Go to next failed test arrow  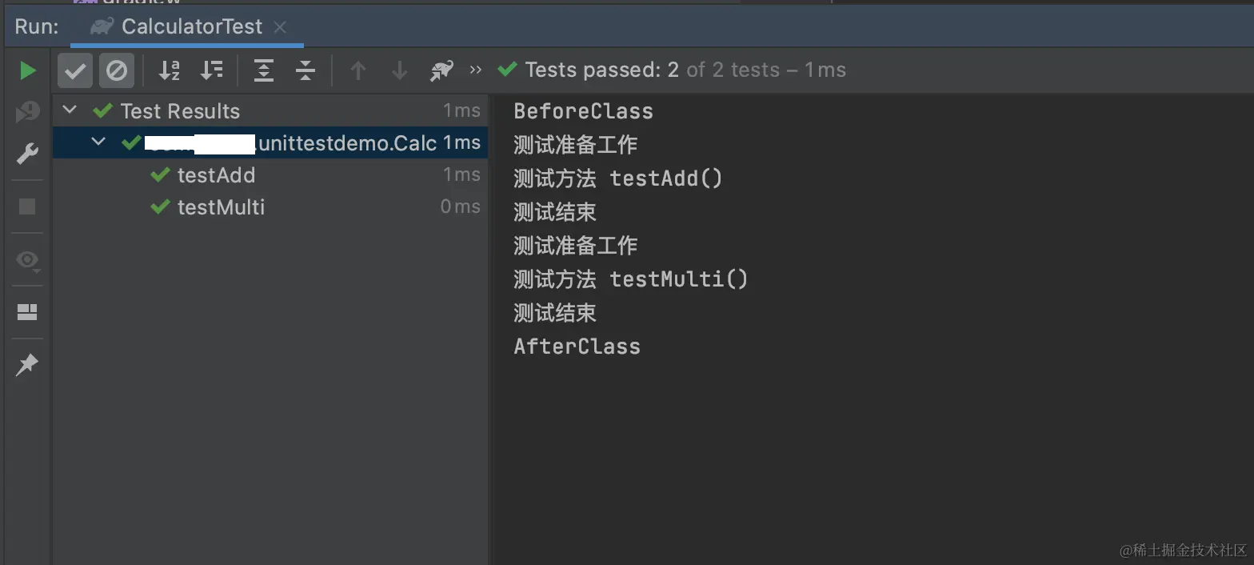point(399,70)
